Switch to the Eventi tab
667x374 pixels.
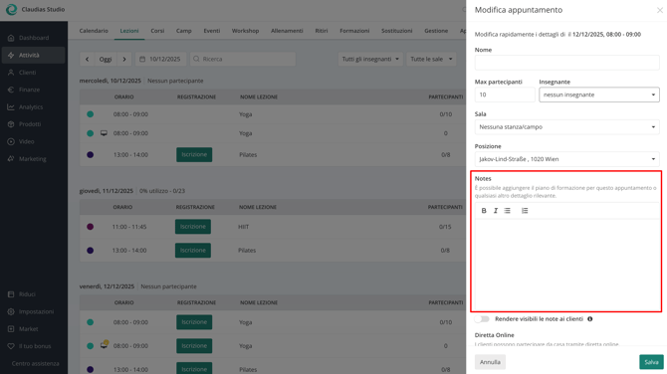pos(211,31)
